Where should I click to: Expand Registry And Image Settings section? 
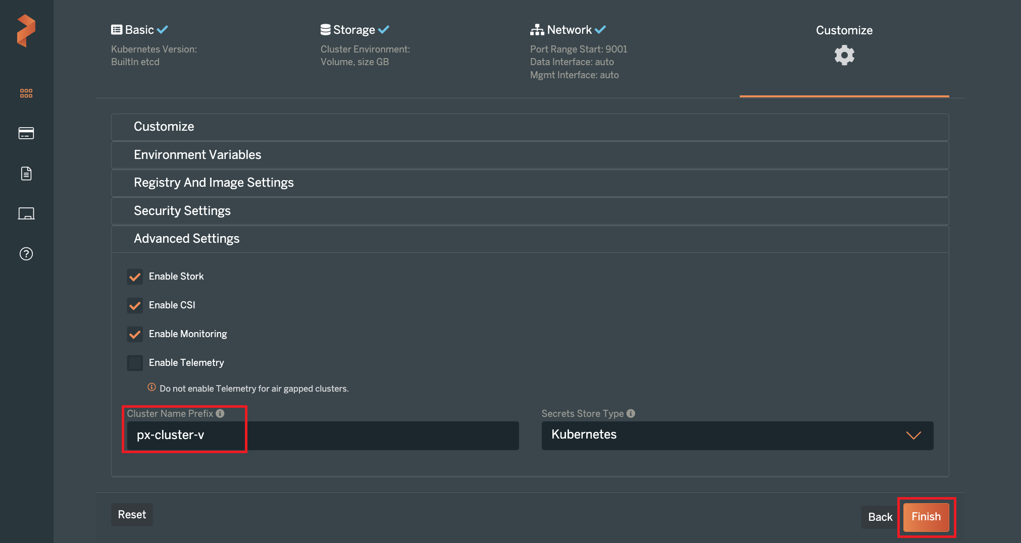[530, 183]
